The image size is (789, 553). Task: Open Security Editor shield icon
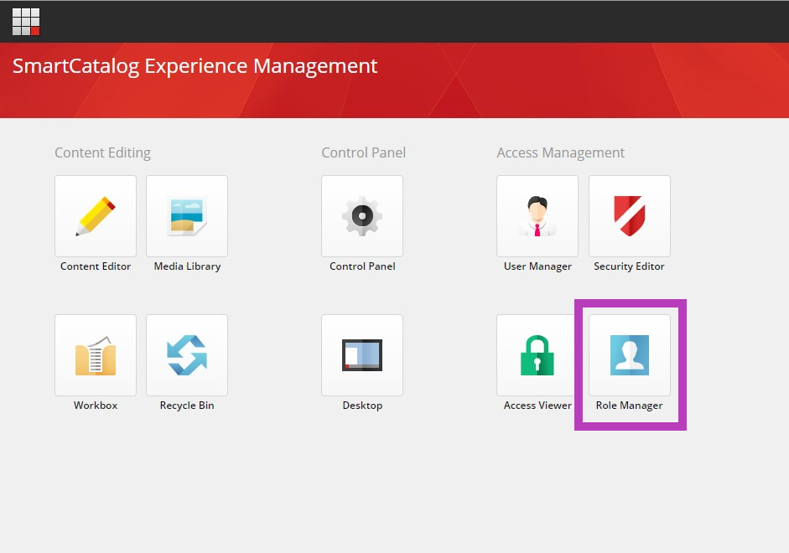click(x=630, y=216)
